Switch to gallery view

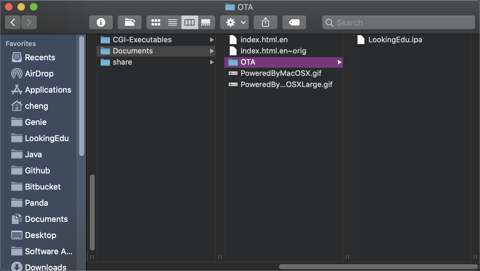tap(206, 22)
